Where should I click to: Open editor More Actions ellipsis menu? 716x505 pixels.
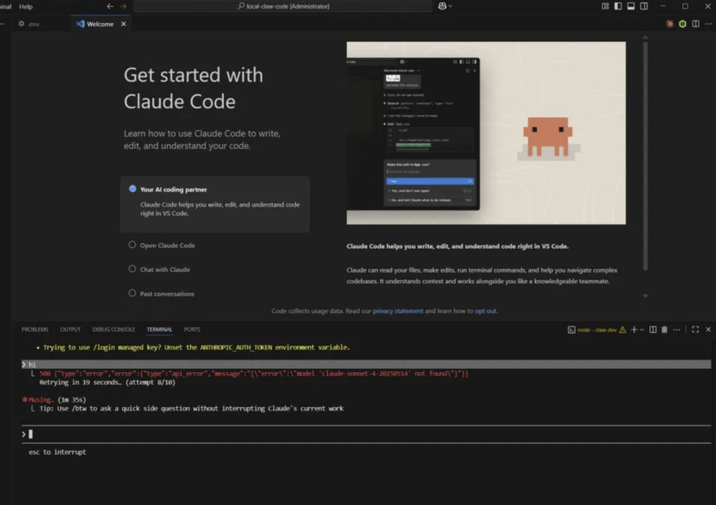click(x=708, y=24)
